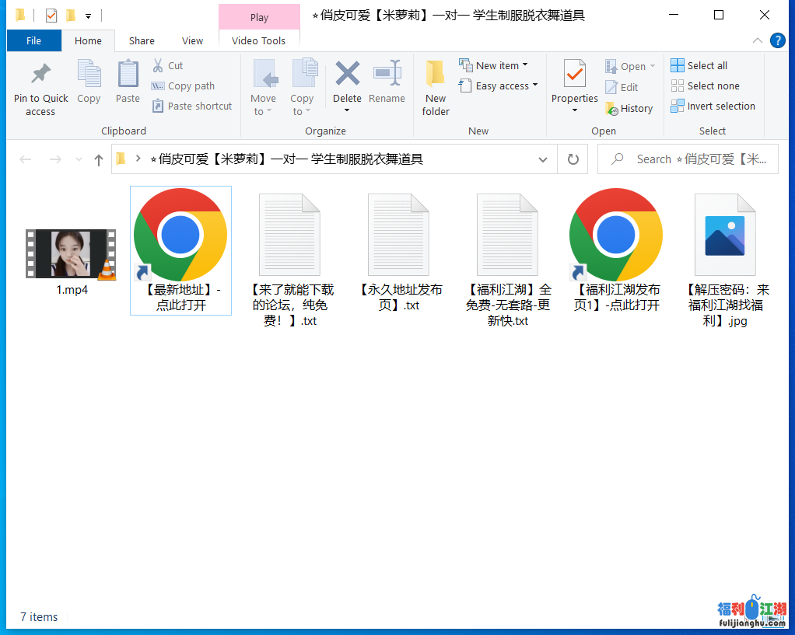Open the Video Tools tab
Image resolution: width=795 pixels, height=635 pixels.
pyautogui.click(x=258, y=41)
